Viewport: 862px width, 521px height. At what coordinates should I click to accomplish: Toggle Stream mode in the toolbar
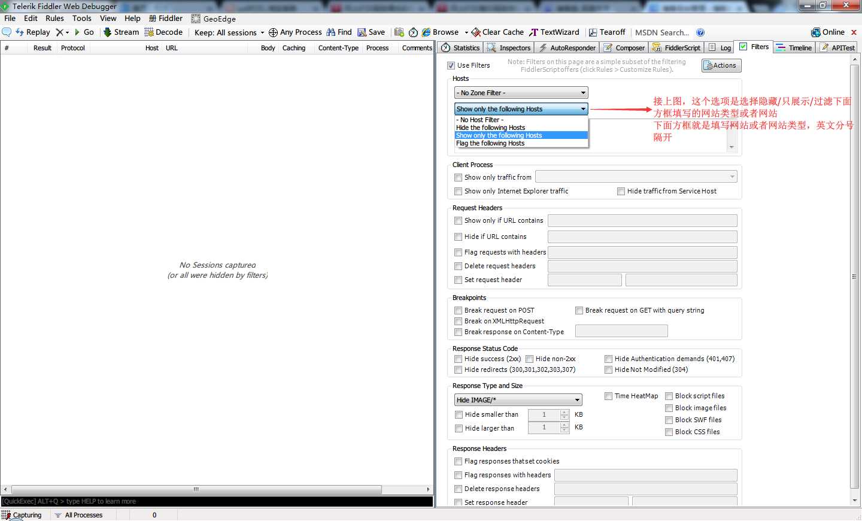coord(122,32)
